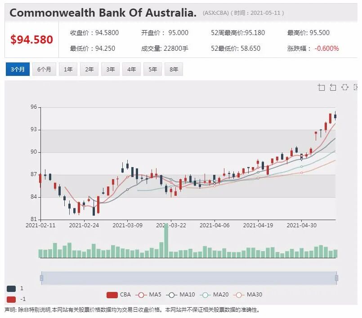Open the 2年 time range tab
Image resolution: width=362 pixels, height=318 pixels.
[89, 69]
